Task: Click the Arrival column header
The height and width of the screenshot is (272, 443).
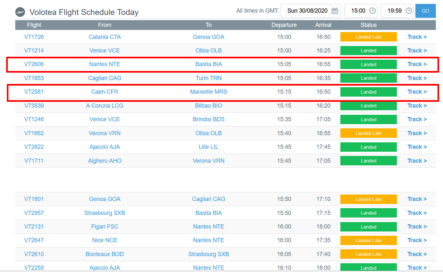Action: 323,25
